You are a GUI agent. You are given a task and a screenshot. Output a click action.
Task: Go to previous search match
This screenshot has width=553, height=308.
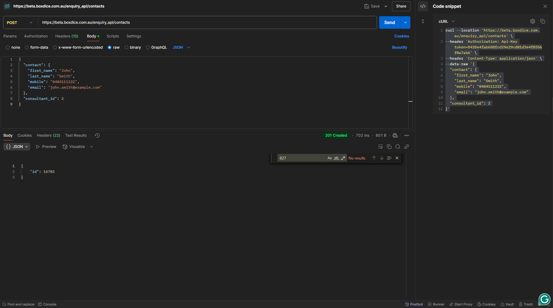(x=374, y=158)
